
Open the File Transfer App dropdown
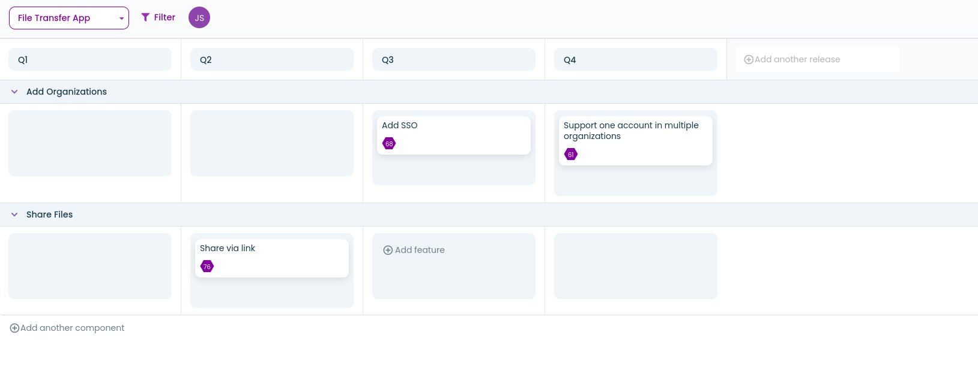[69, 18]
